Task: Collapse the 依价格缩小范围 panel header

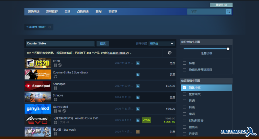Action: (x=206, y=42)
